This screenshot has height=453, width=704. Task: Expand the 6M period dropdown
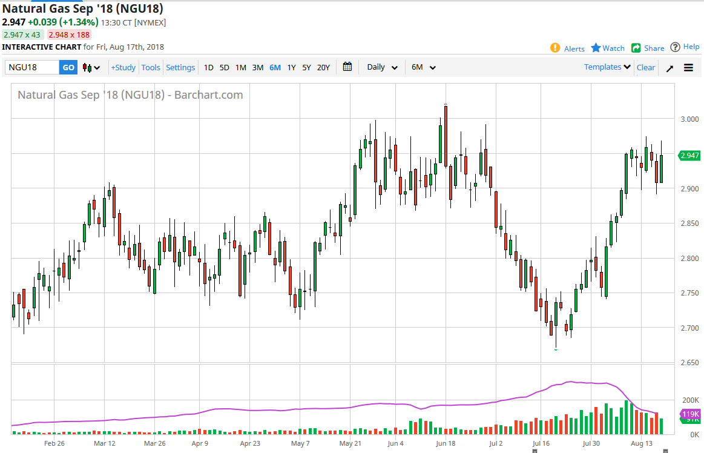423,67
